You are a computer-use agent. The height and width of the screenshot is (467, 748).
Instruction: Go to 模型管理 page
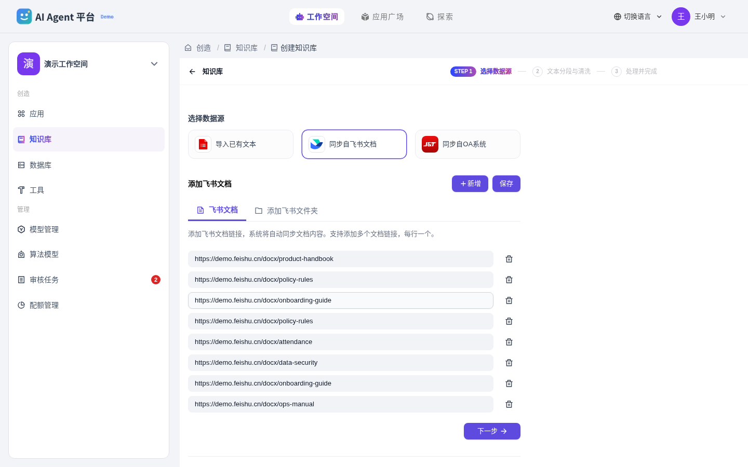tap(89, 229)
